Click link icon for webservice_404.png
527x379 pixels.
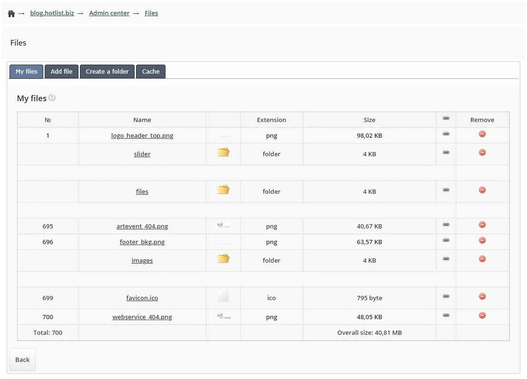click(x=446, y=315)
